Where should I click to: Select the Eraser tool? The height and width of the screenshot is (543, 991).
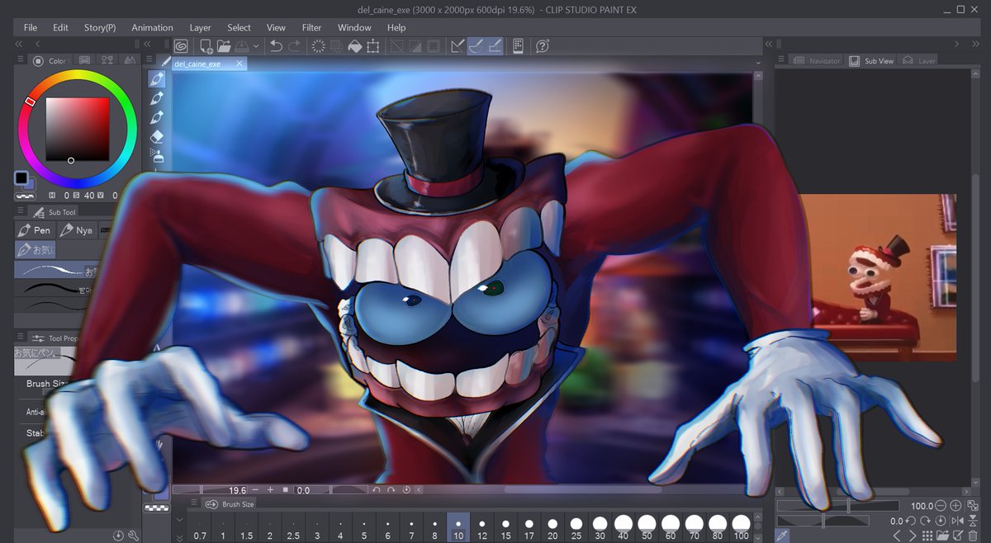click(158, 136)
